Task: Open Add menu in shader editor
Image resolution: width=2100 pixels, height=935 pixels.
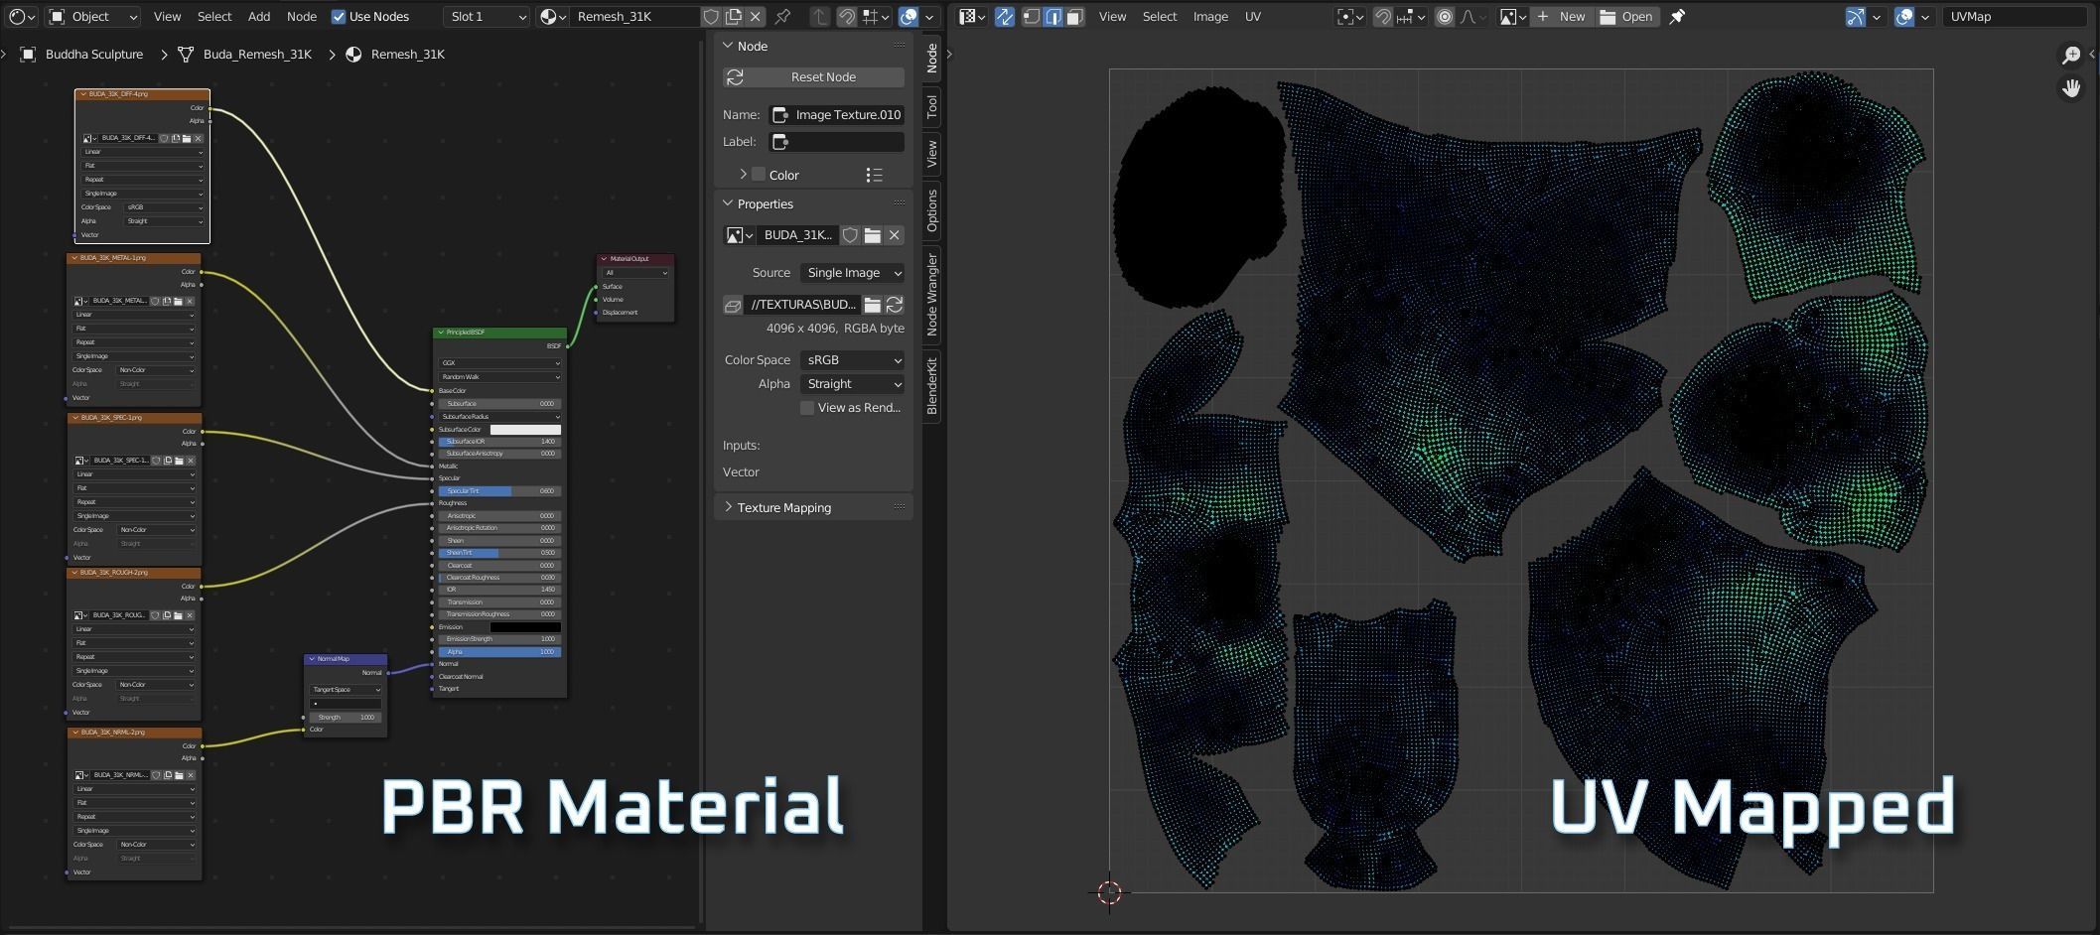Action: 259,17
